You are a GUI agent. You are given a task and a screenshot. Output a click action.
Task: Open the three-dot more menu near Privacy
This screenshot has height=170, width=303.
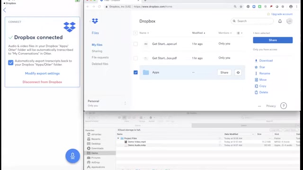coord(259,106)
